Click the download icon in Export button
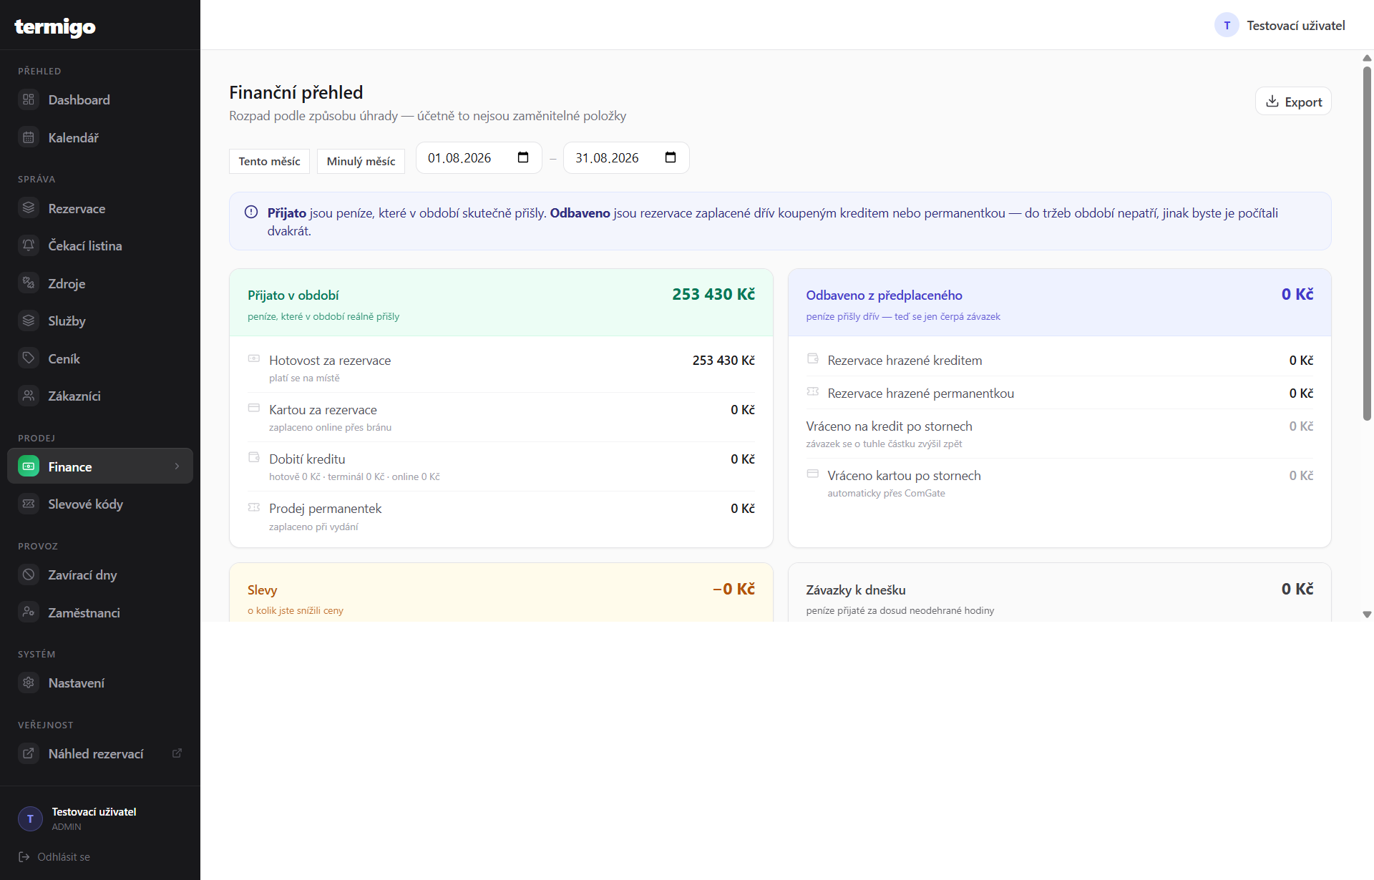Image resolution: width=1374 pixels, height=880 pixels. [1272, 102]
